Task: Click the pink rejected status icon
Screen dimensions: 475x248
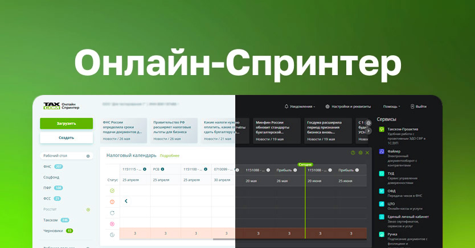Action: point(112,224)
